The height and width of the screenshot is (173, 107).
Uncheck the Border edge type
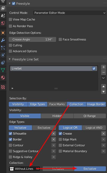pyautogui.click(x=10, y=139)
